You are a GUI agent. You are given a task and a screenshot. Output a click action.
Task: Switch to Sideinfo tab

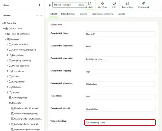(84, 14)
